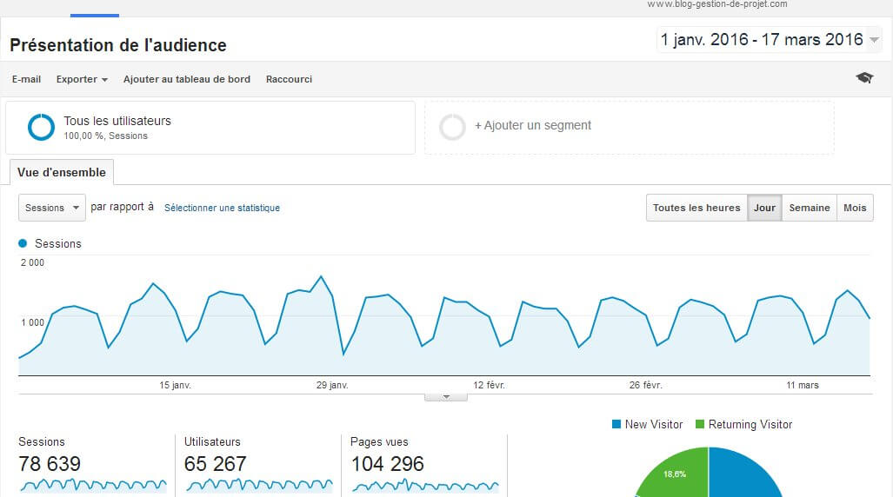Open the Exporter dropdown menu
Screen dimensions: 893x497
point(82,79)
